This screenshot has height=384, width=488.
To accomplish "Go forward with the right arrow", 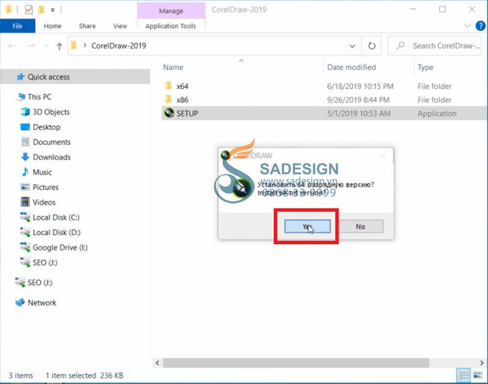I will click(31, 46).
